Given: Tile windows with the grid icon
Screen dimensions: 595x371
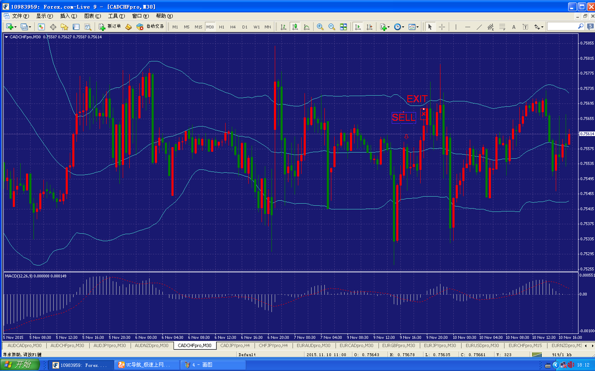Looking at the screenshot, I should 343,27.
